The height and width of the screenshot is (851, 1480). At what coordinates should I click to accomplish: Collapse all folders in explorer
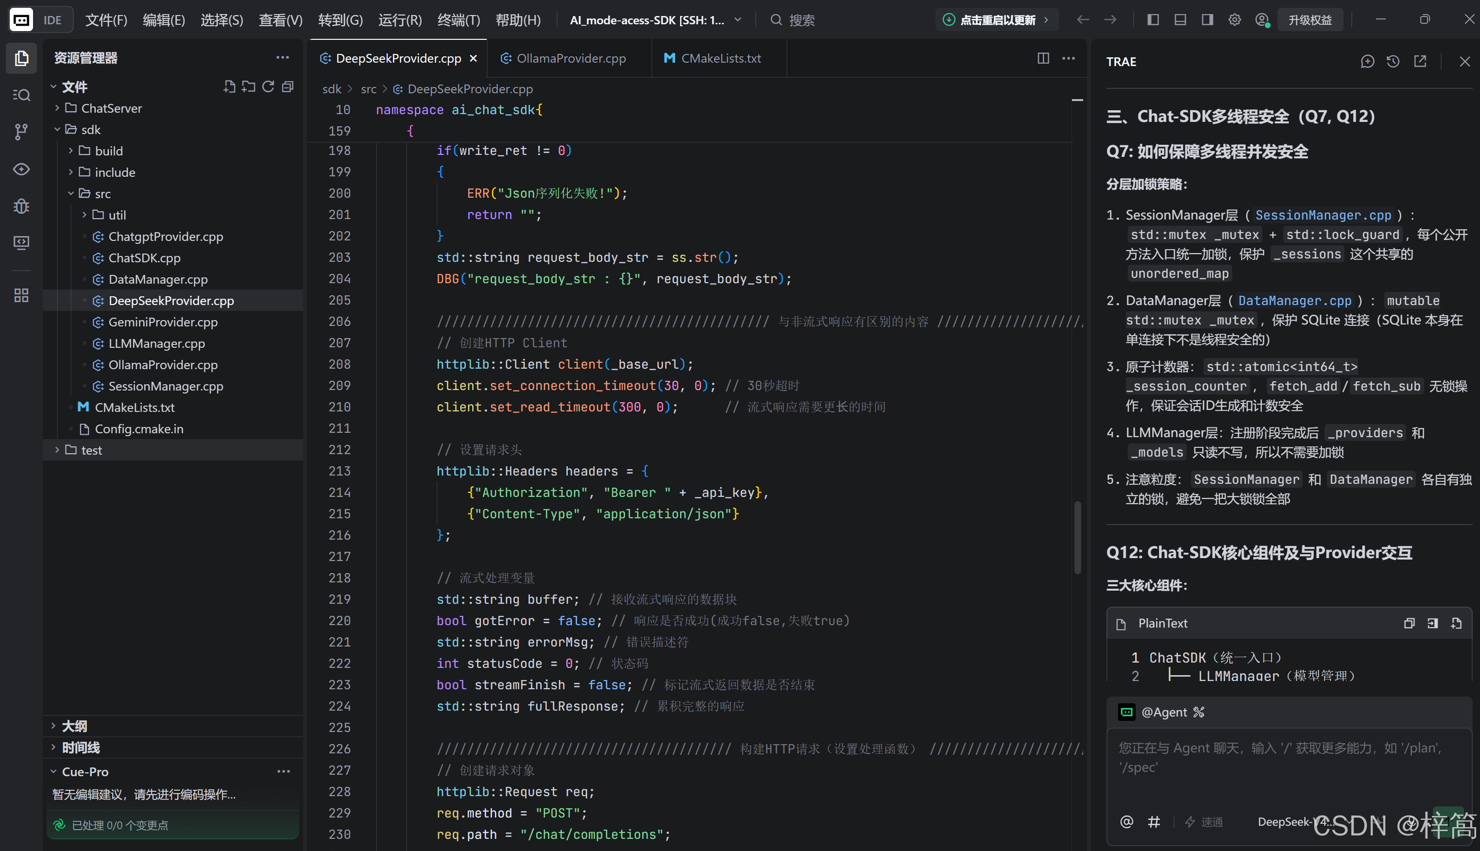click(x=288, y=87)
